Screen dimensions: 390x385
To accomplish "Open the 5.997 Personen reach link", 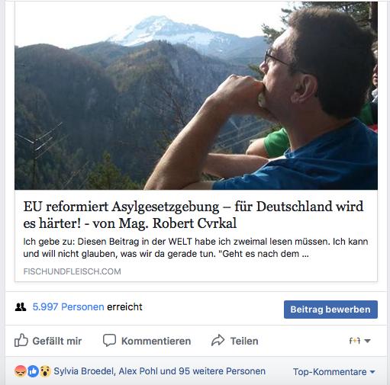I will point(68,307).
